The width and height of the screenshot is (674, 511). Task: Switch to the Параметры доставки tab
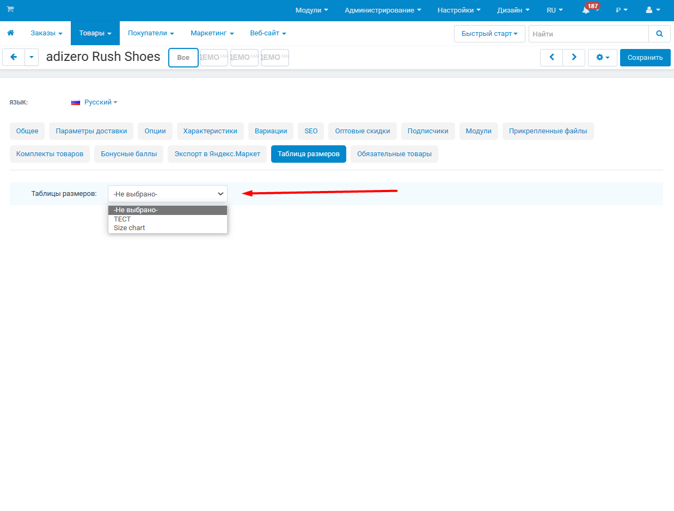click(x=91, y=131)
